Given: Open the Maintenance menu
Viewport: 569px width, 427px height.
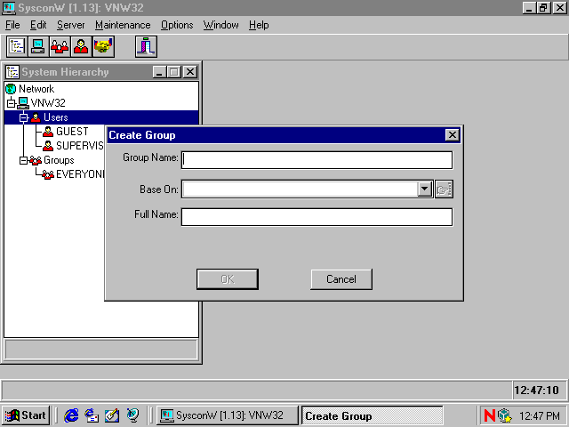Looking at the screenshot, I should 123,25.
